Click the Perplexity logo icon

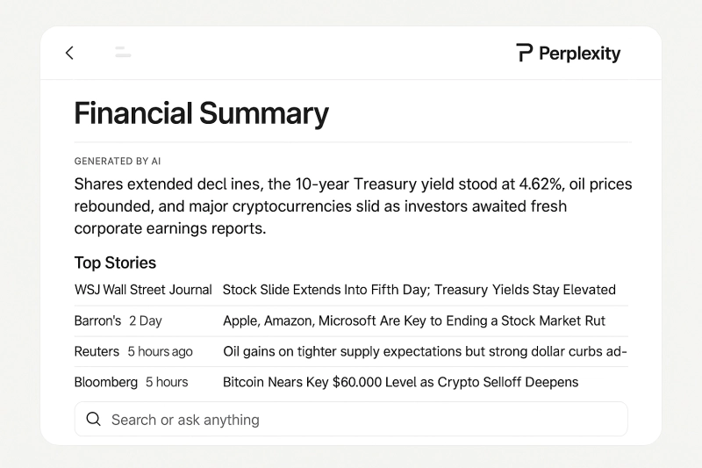tap(525, 53)
